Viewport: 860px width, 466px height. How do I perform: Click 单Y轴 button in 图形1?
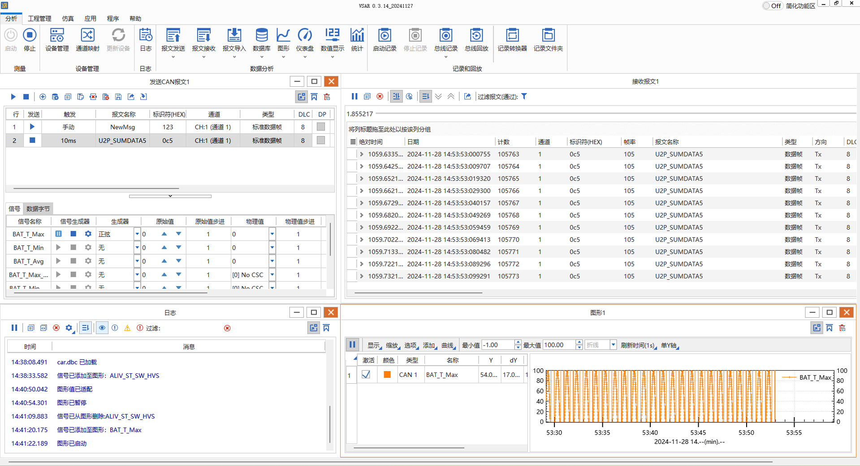coord(669,345)
